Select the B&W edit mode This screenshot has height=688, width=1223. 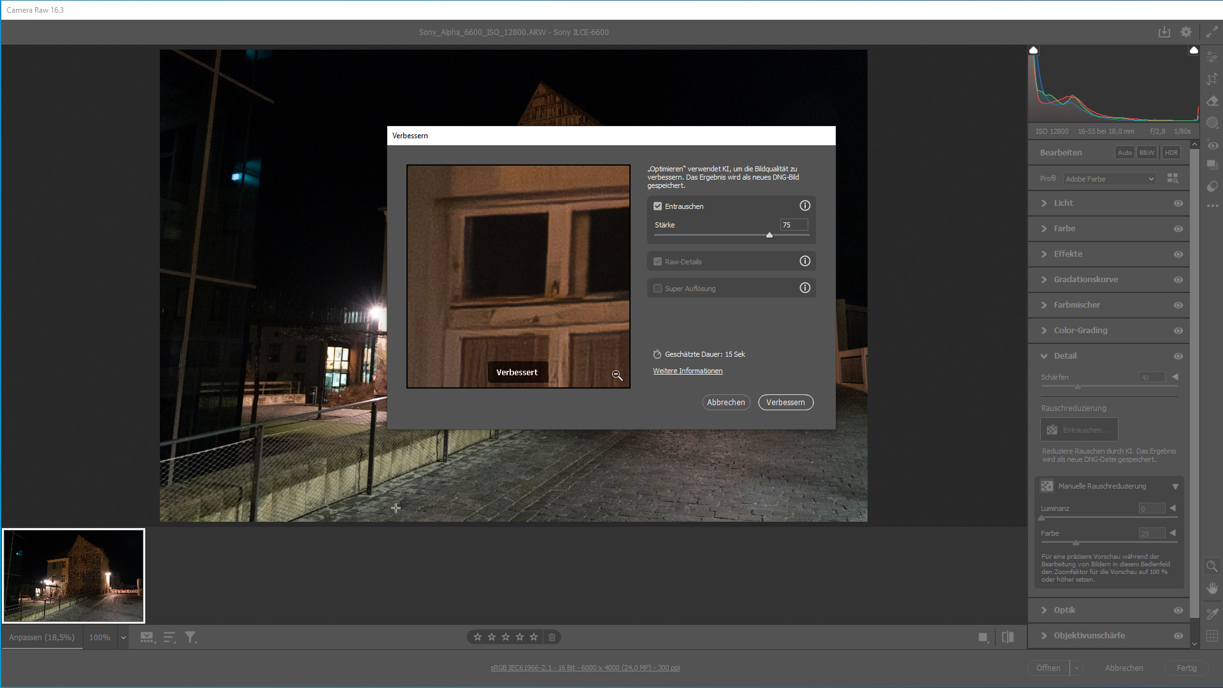point(1147,153)
